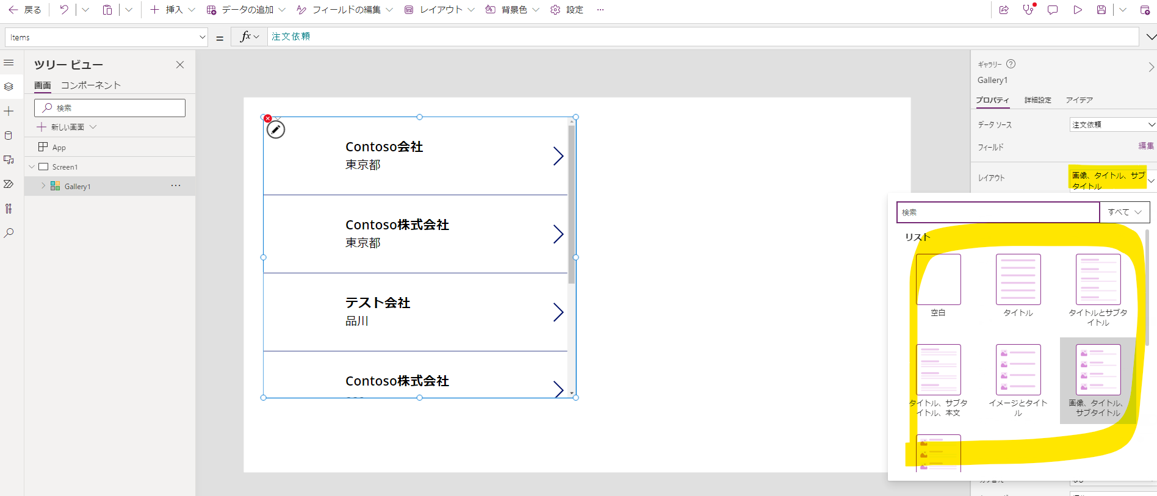The width and height of the screenshot is (1157, 496).
Task: Click the arrow on テスト会社 row
Action: click(x=558, y=312)
